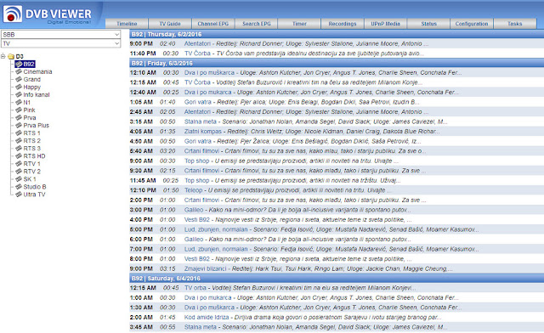This screenshot has width=544, height=333.
Task: Click the 7:00 PM time cell
Action: point(141,249)
